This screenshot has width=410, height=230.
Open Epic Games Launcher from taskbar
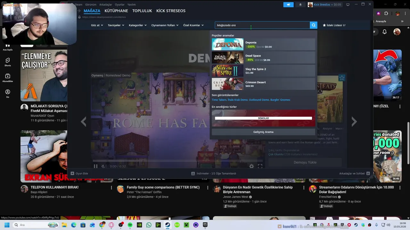(205, 225)
